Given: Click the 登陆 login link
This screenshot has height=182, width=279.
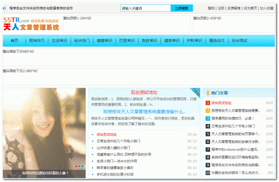Looking at the screenshot, I should [211, 8].
